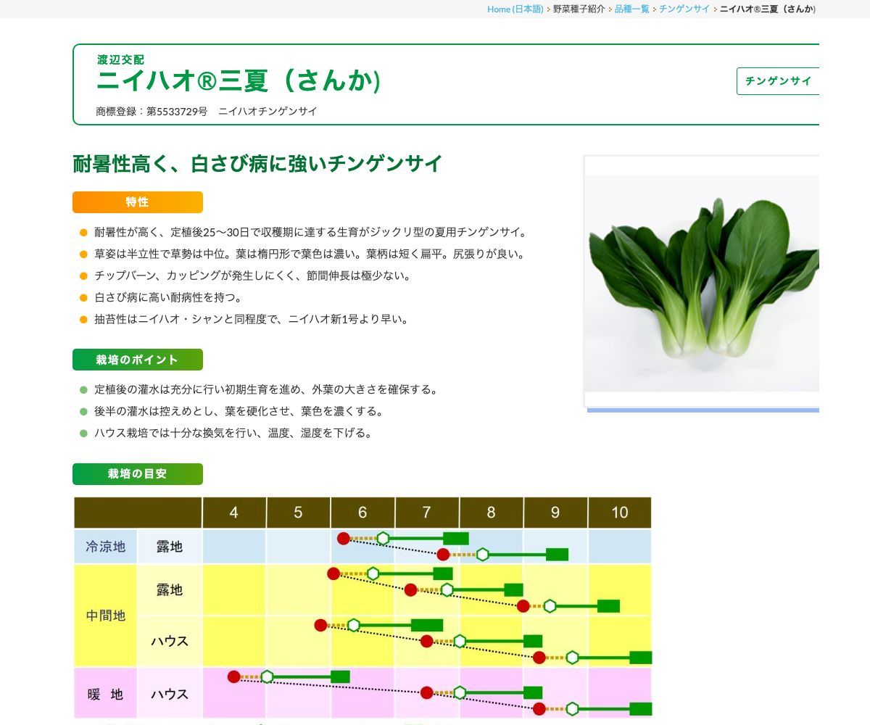Select the first white hexagon in 暖地 ハウス row
This screenshot has width=870, height=725.
tap(267, 676)
